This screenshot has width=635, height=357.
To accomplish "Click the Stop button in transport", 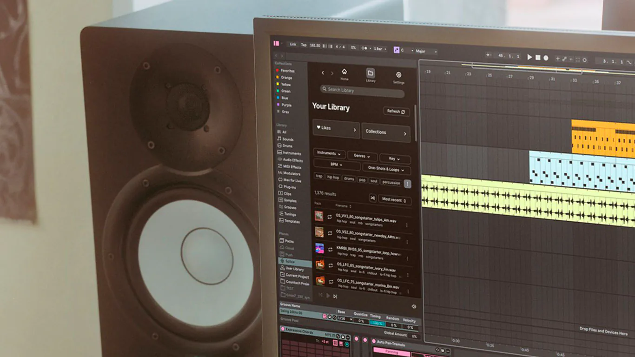I will [x=538, y=58].
